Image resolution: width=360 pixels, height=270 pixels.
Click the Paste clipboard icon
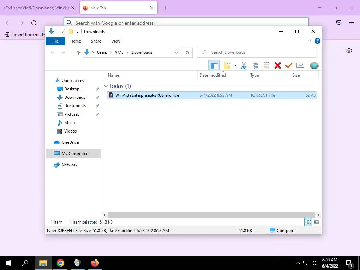(x=266, y=65)
